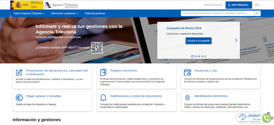Open Todas las gestiones menu item
The image size is (274, 125).
pos(95,13)
